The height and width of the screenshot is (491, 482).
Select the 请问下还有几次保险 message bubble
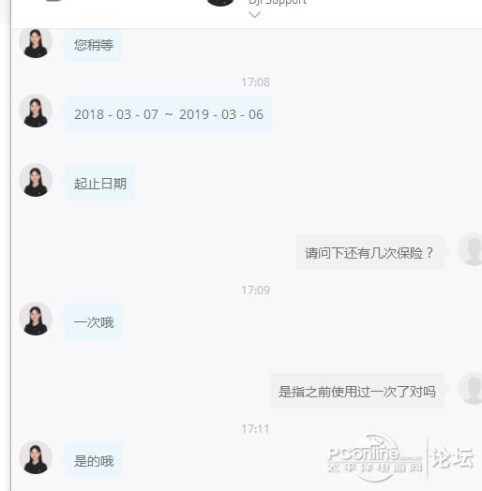tap(370, 252)
